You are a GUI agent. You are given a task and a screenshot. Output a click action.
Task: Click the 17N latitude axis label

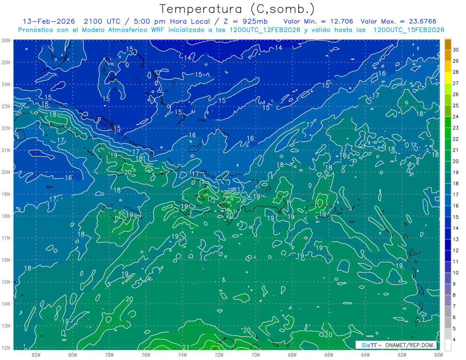pyautogui.click(x=6, y=238)
